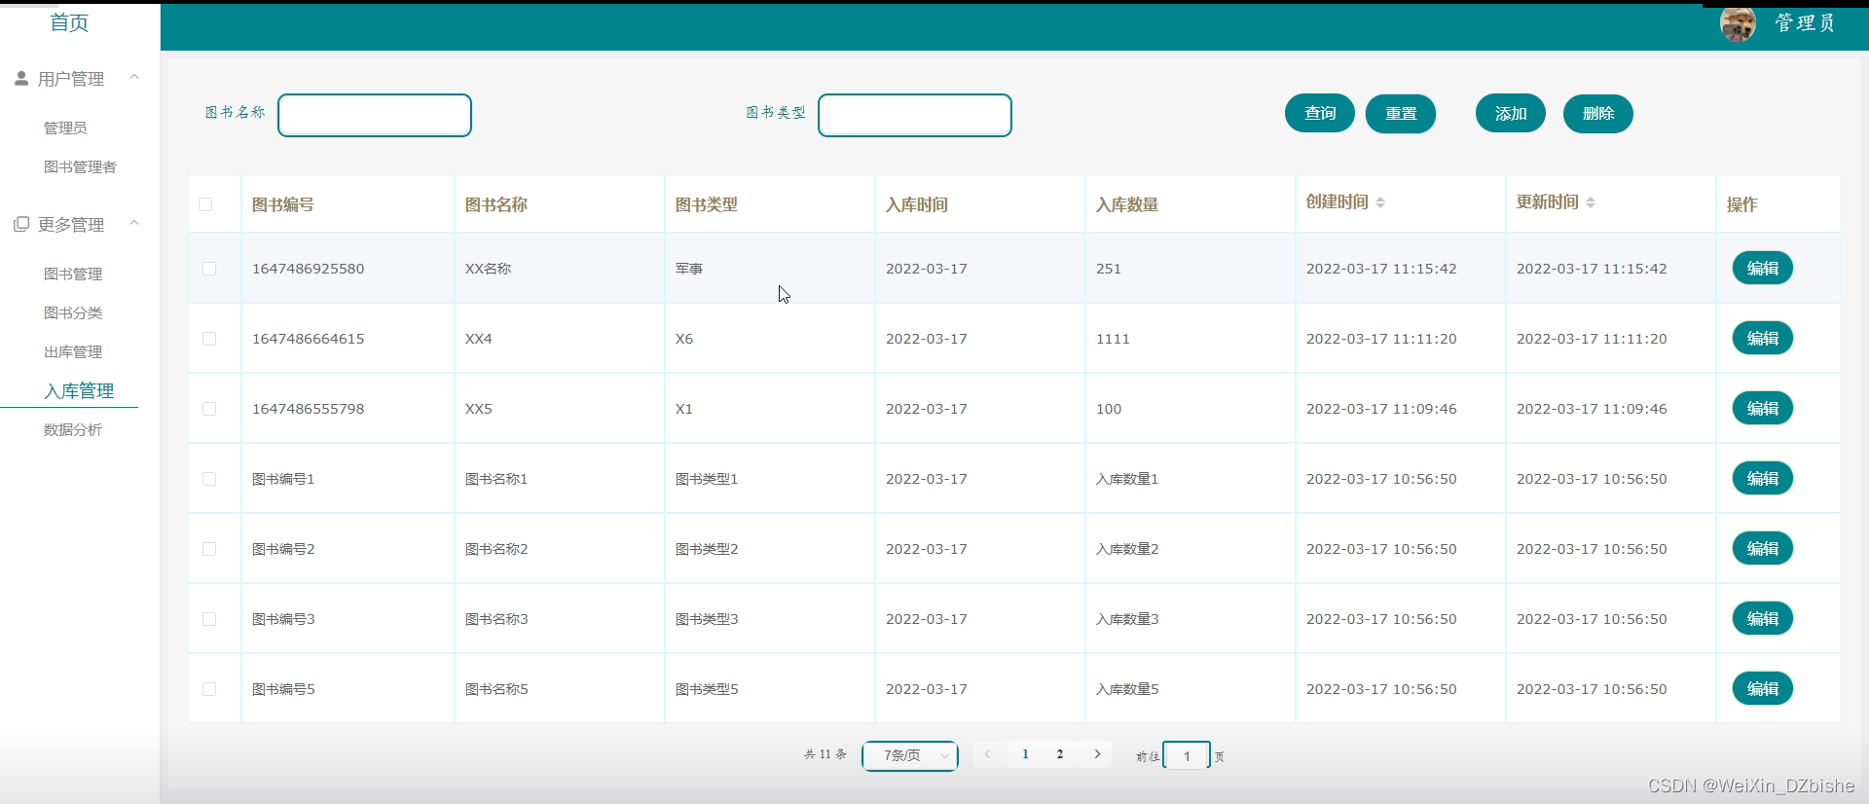
Task: Toggle select-all checkbox in table header
Action: pos(205,204)
